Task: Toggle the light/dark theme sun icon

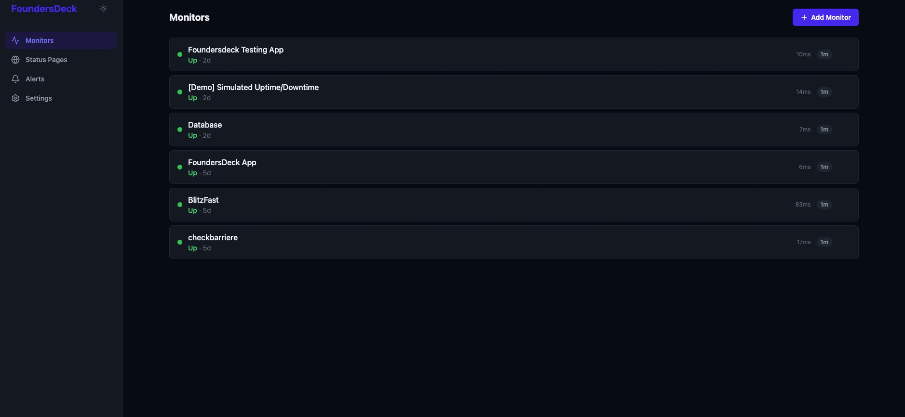Action: click(x=103, y=9)
